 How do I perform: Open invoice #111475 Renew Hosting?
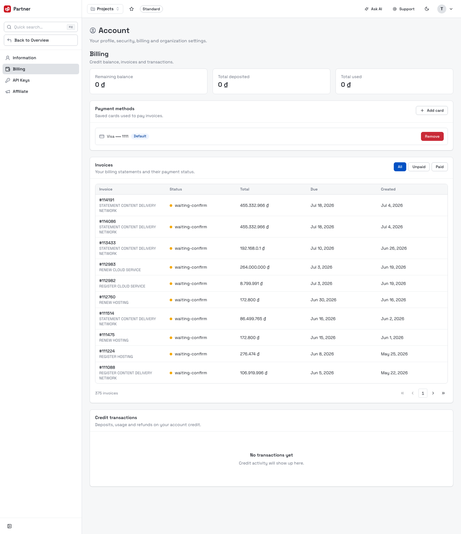271,337
